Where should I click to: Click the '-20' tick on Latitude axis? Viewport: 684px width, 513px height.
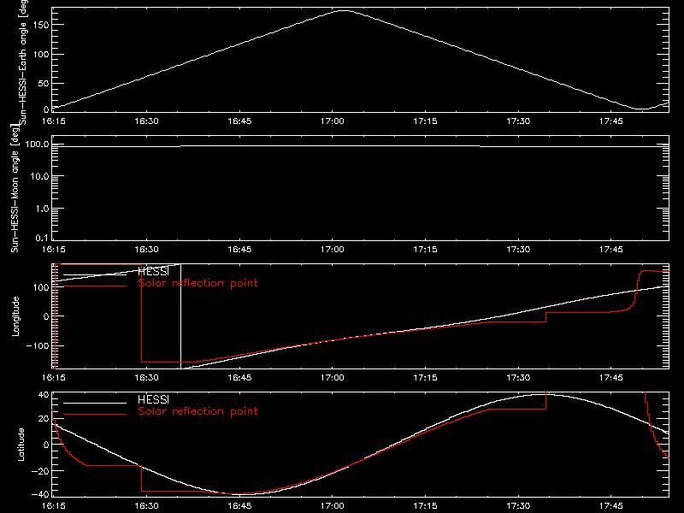(40, 471)
